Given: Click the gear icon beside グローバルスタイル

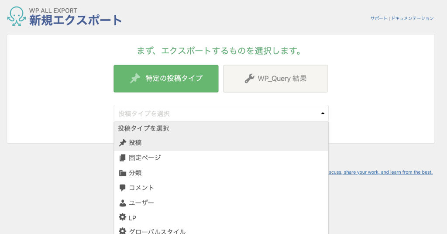Looking at the screenshot, I should pyautogui.click(x=123, y=231).
